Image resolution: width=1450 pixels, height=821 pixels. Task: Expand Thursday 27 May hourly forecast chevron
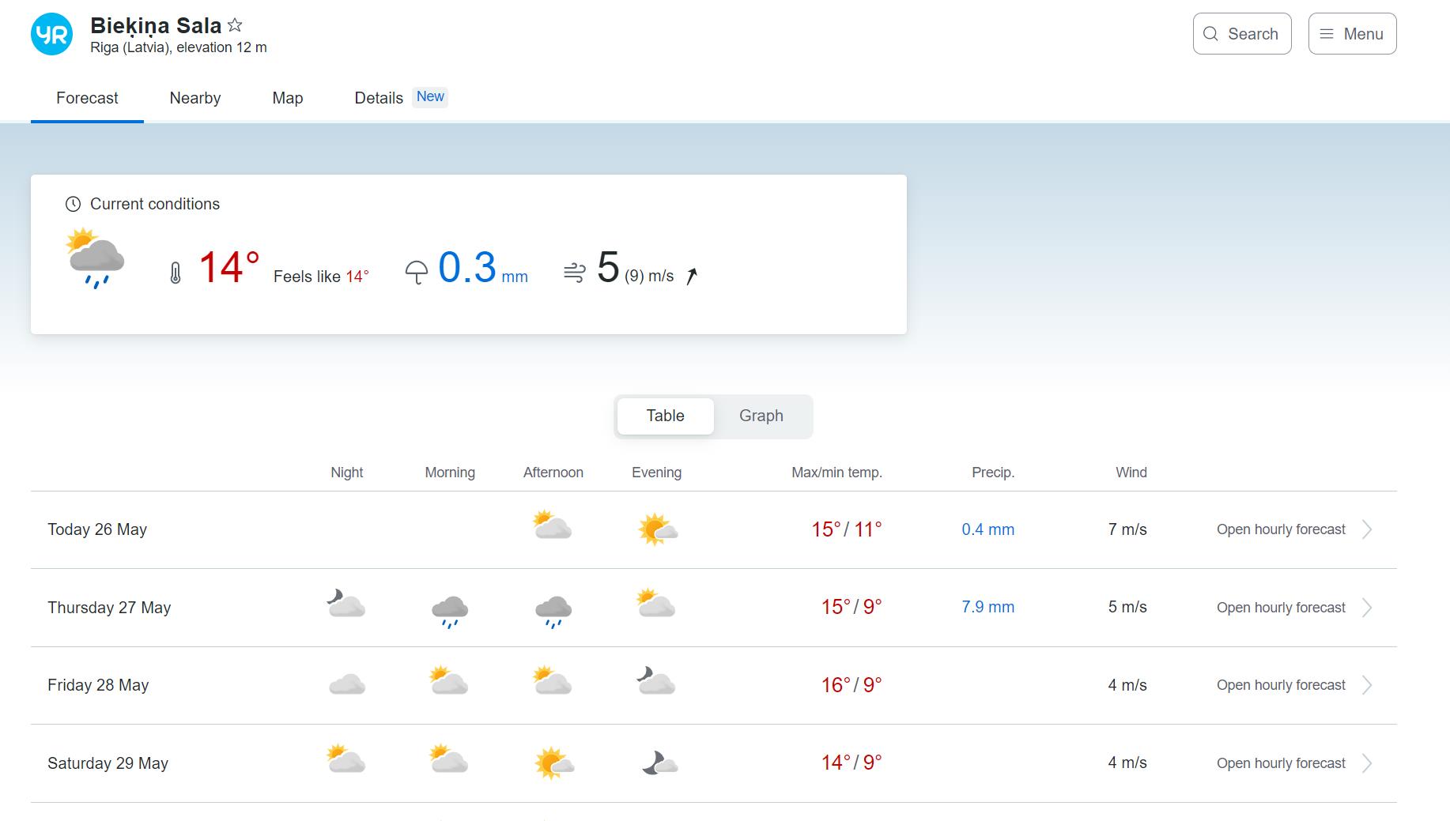(1367, 608)
